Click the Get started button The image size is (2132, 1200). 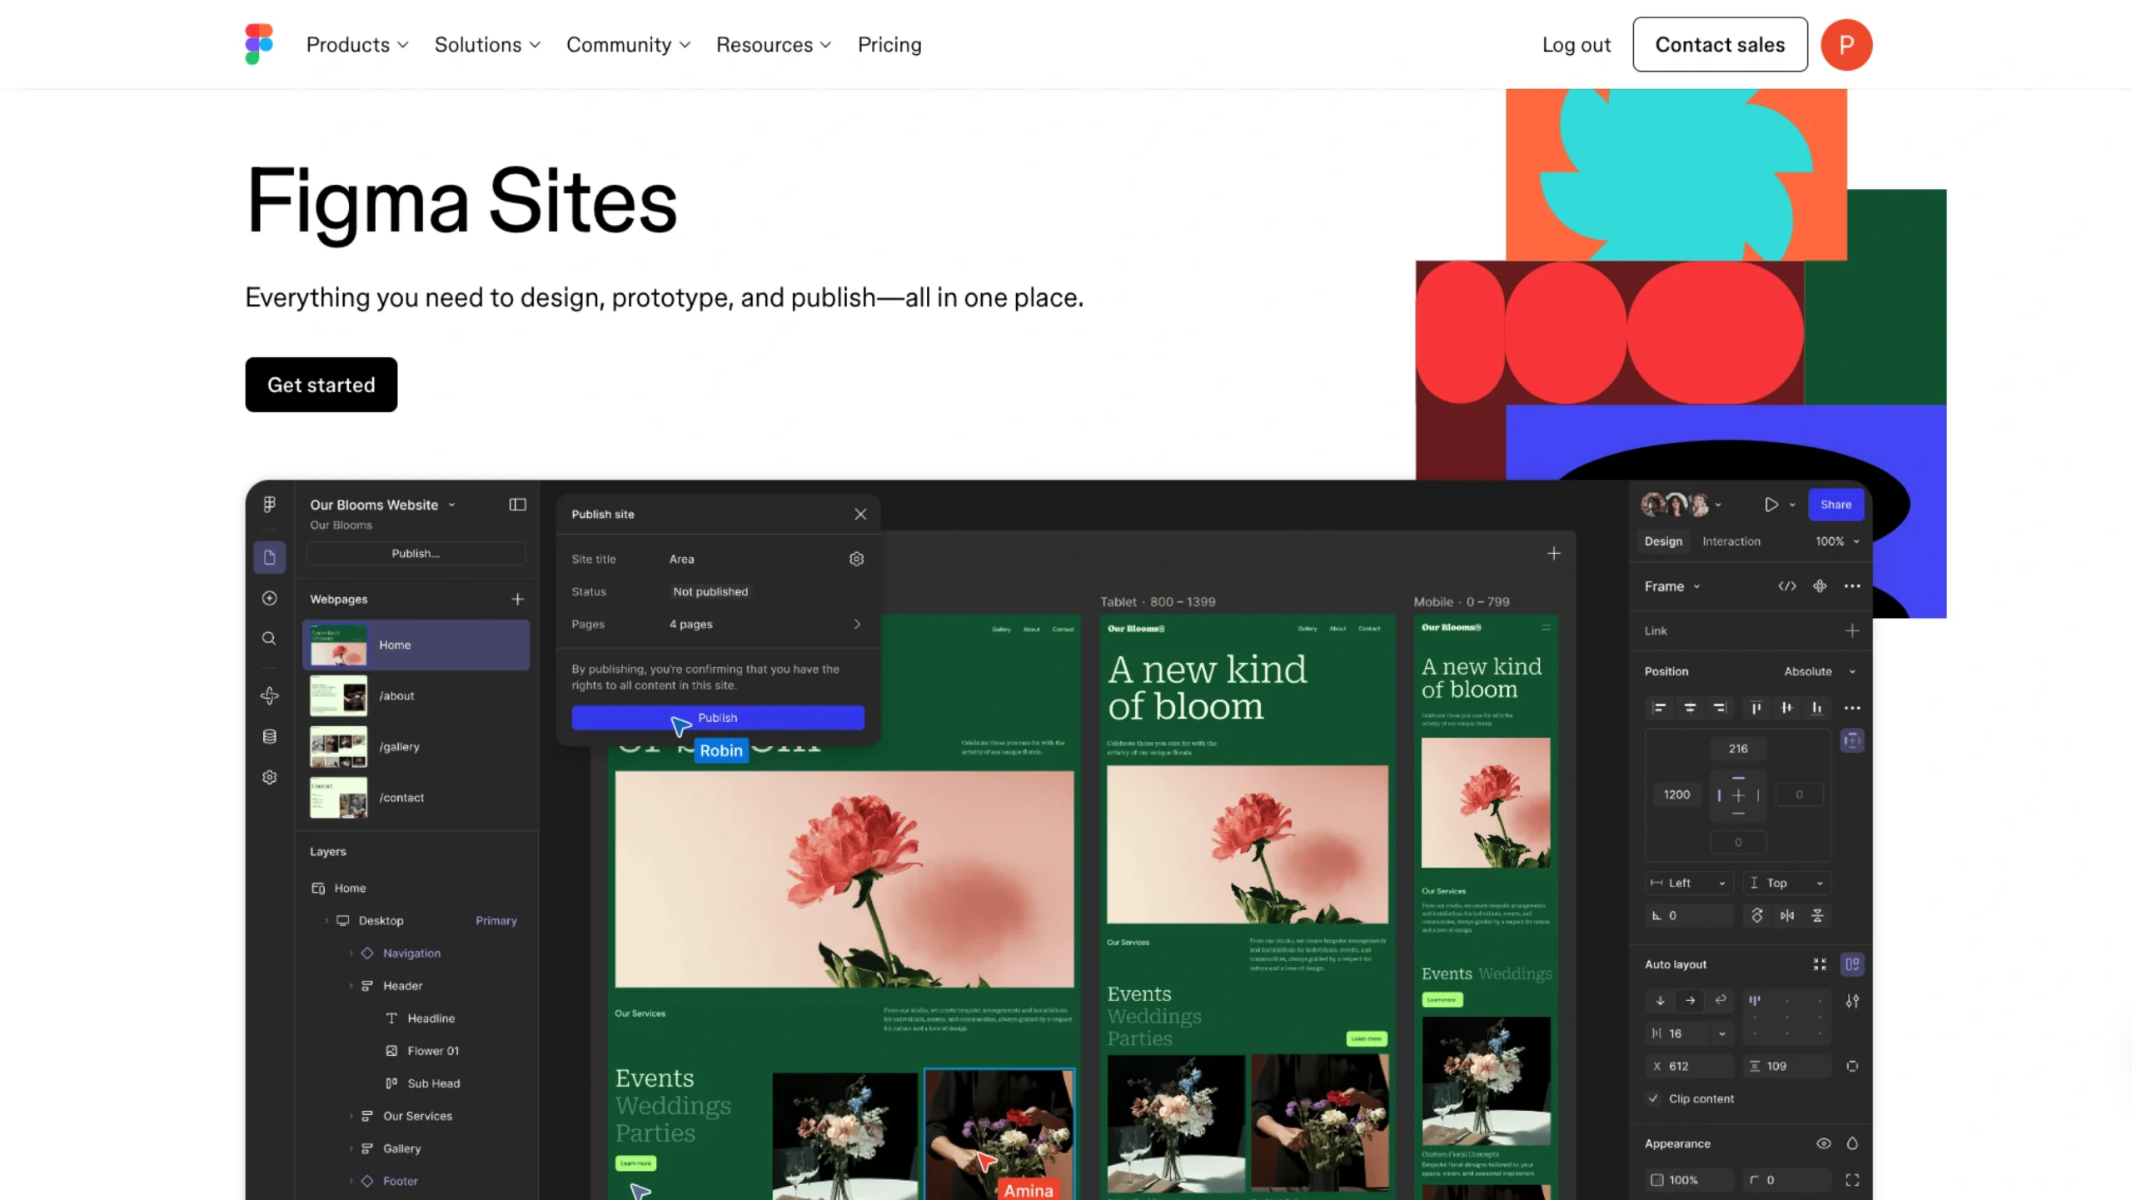pyautogui.click(x=321, y=384)
